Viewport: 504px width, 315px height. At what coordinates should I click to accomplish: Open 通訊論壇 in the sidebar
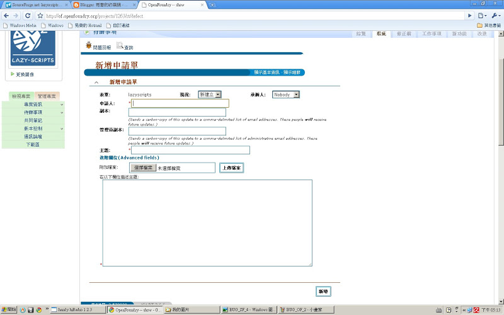pyautogui.click(x=33, y=136)
